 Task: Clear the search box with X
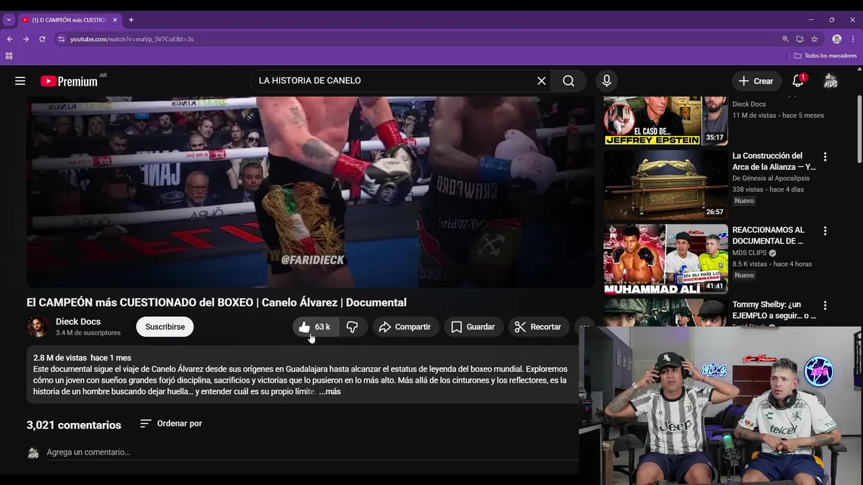541,81
